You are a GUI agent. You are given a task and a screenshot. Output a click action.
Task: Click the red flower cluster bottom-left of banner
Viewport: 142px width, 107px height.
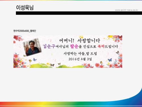(19, 62)
